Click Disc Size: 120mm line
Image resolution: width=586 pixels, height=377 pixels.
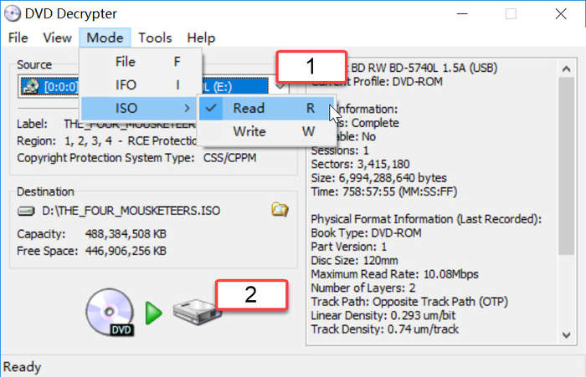(354, 260)
